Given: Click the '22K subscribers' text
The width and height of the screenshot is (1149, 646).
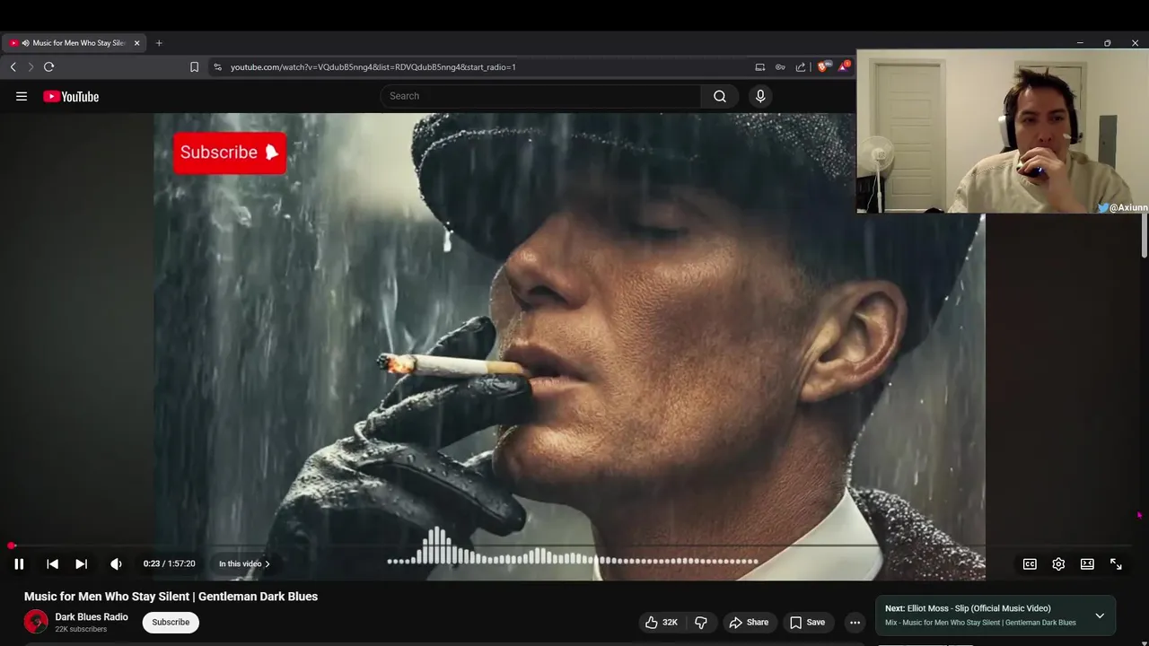Looking at the screenshot, I should coord(81,630).
